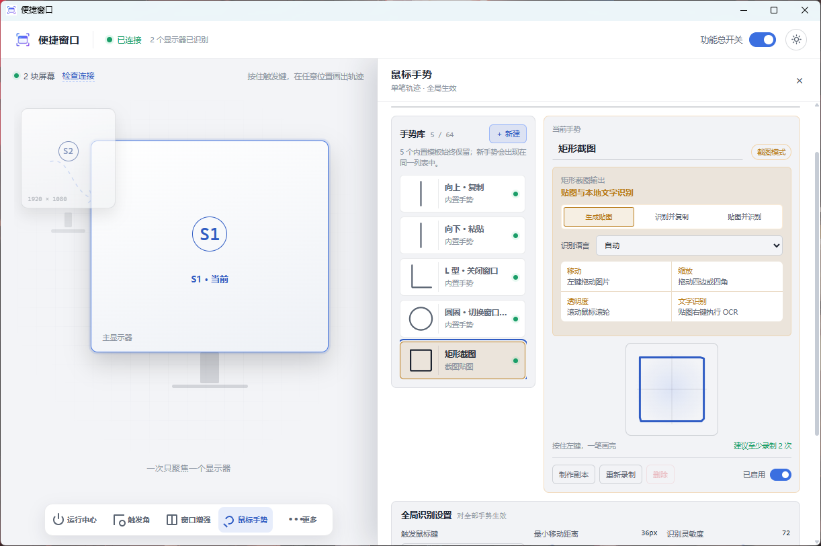This screenshot has height=546, width=821.
Task: Click the green status dot of 向上 · 复制
Action: pos(515,194)
